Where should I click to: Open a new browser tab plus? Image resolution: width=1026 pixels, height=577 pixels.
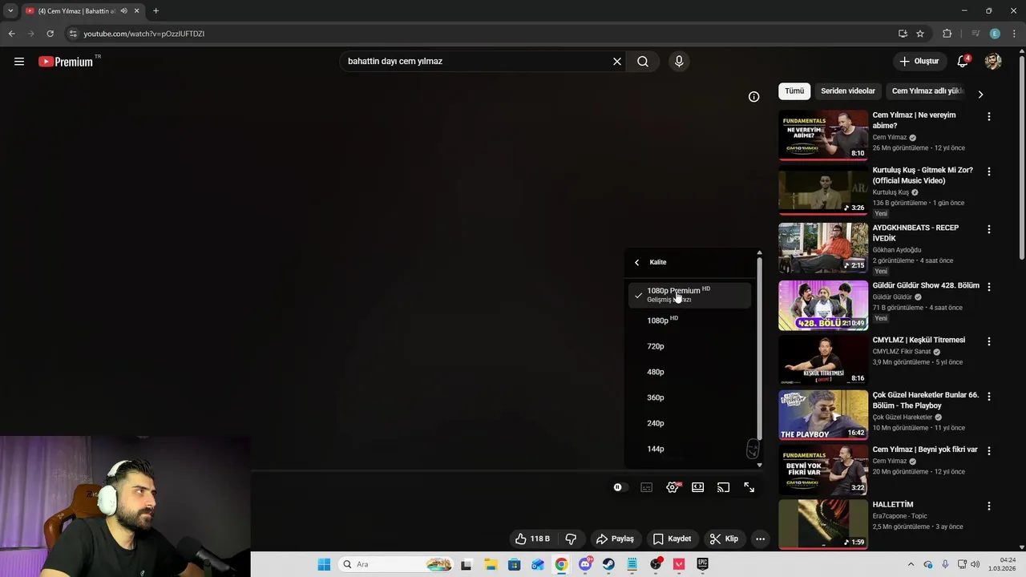[x=156, y=11]
